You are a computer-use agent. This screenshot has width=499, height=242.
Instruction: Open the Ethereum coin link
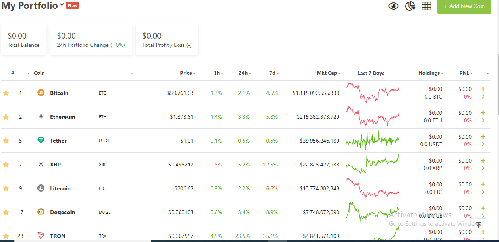point(62,117)
